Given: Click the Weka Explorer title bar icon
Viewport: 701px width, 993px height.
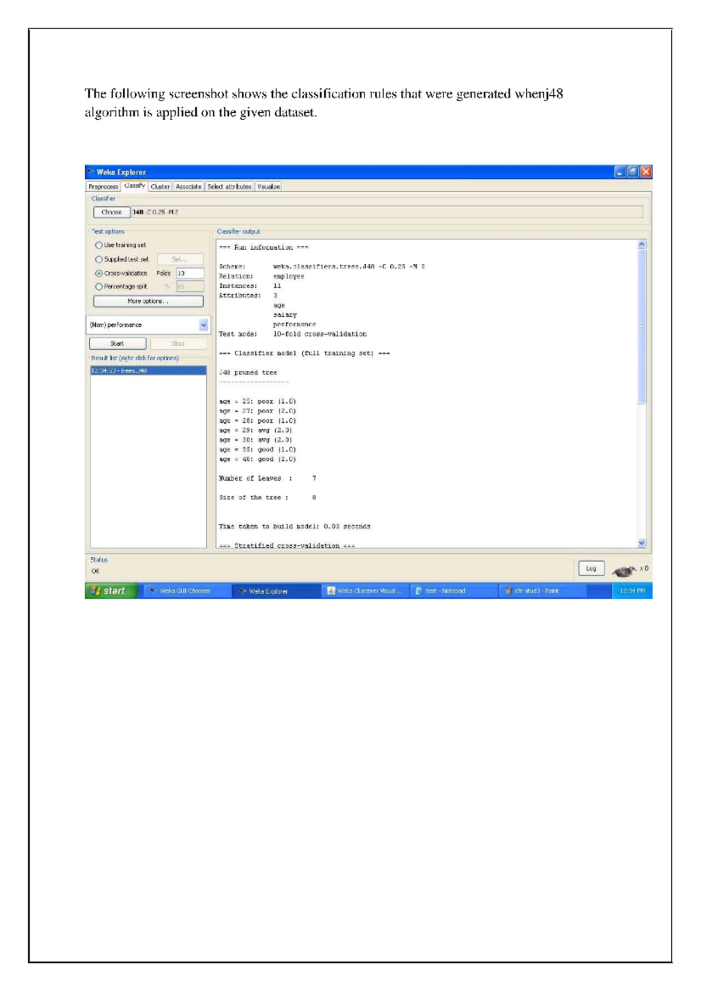Looking at the screenshot, I should point(91,172).
